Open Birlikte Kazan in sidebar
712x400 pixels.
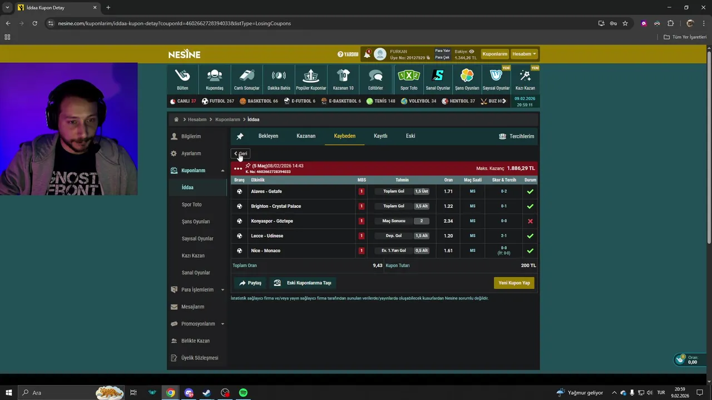(x=195, y=341)
